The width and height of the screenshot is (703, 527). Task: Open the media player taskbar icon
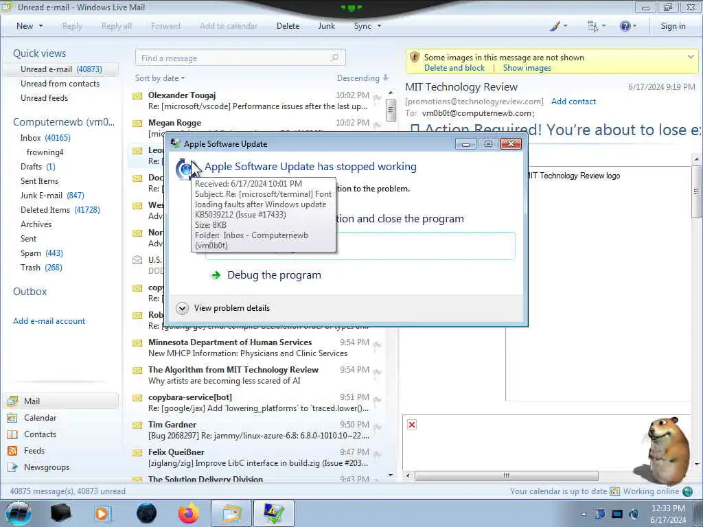coord(102,513)
